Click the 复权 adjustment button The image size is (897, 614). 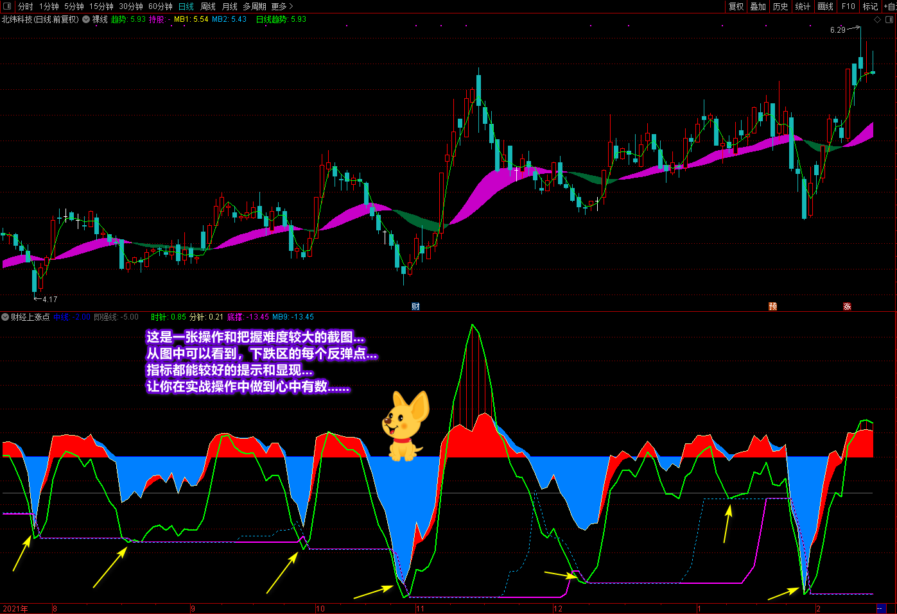click(736, 6)
